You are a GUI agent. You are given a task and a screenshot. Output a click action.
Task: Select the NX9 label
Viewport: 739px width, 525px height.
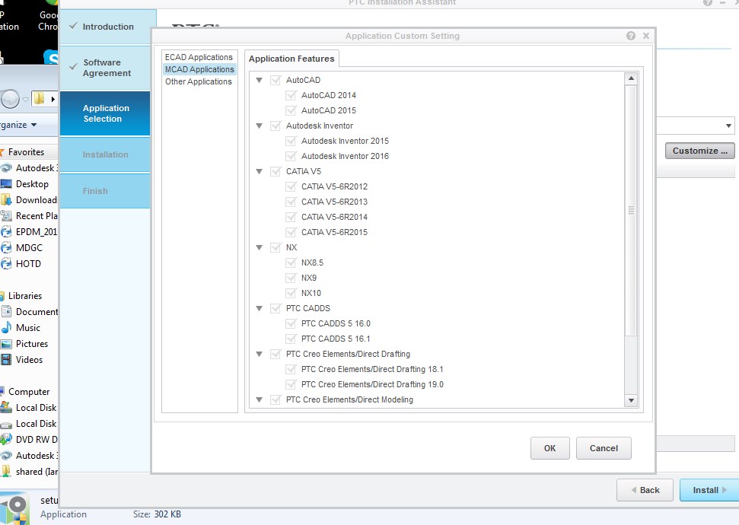pos(309,278)
